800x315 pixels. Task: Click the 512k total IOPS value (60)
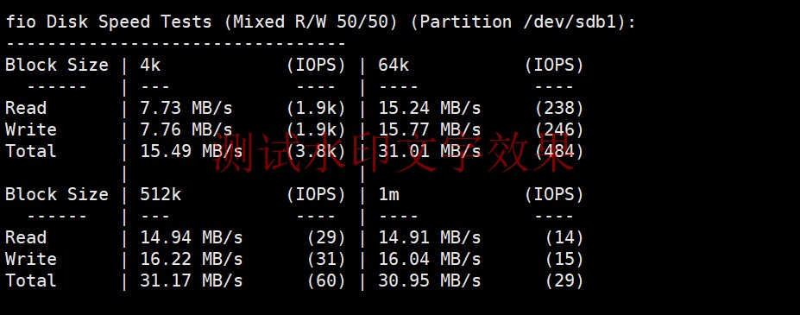pyautogui.click(x=326, y=280)
